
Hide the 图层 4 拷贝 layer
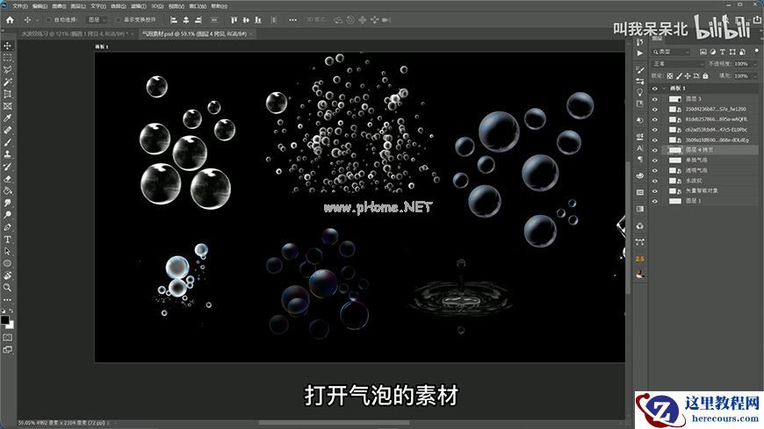(655, 150)
